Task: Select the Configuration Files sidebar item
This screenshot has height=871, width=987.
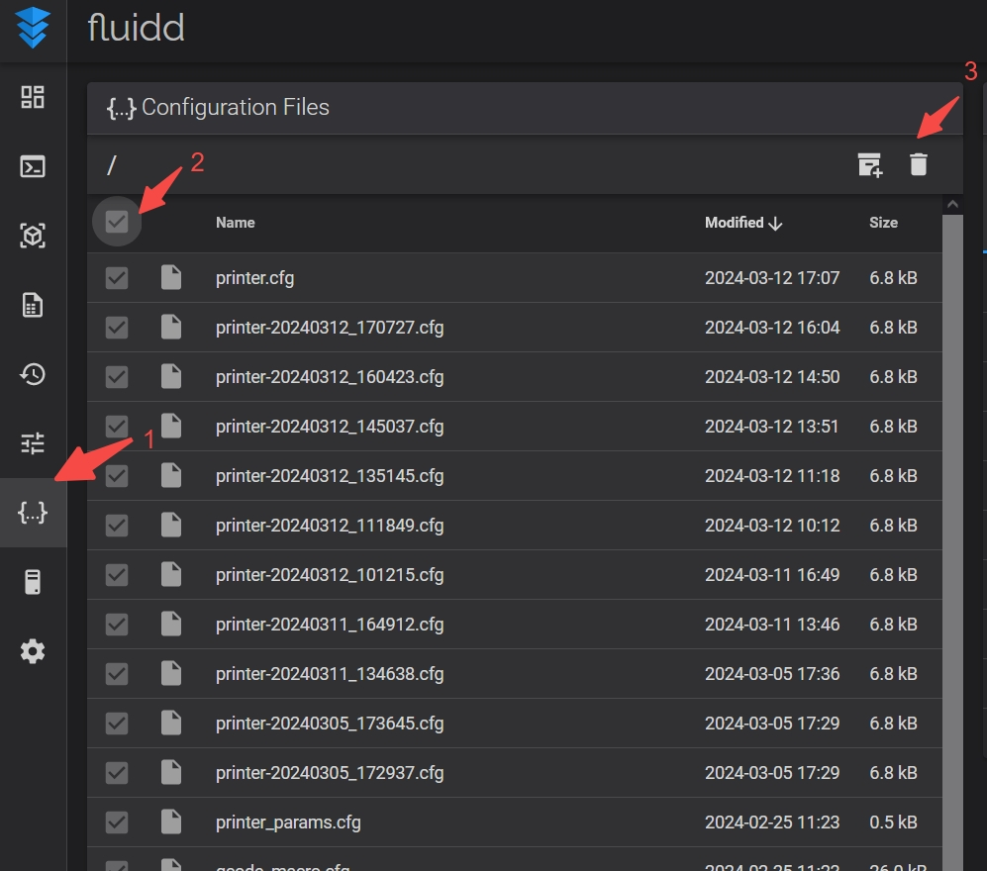Action: pyautogui.click(x=32, y=513)
